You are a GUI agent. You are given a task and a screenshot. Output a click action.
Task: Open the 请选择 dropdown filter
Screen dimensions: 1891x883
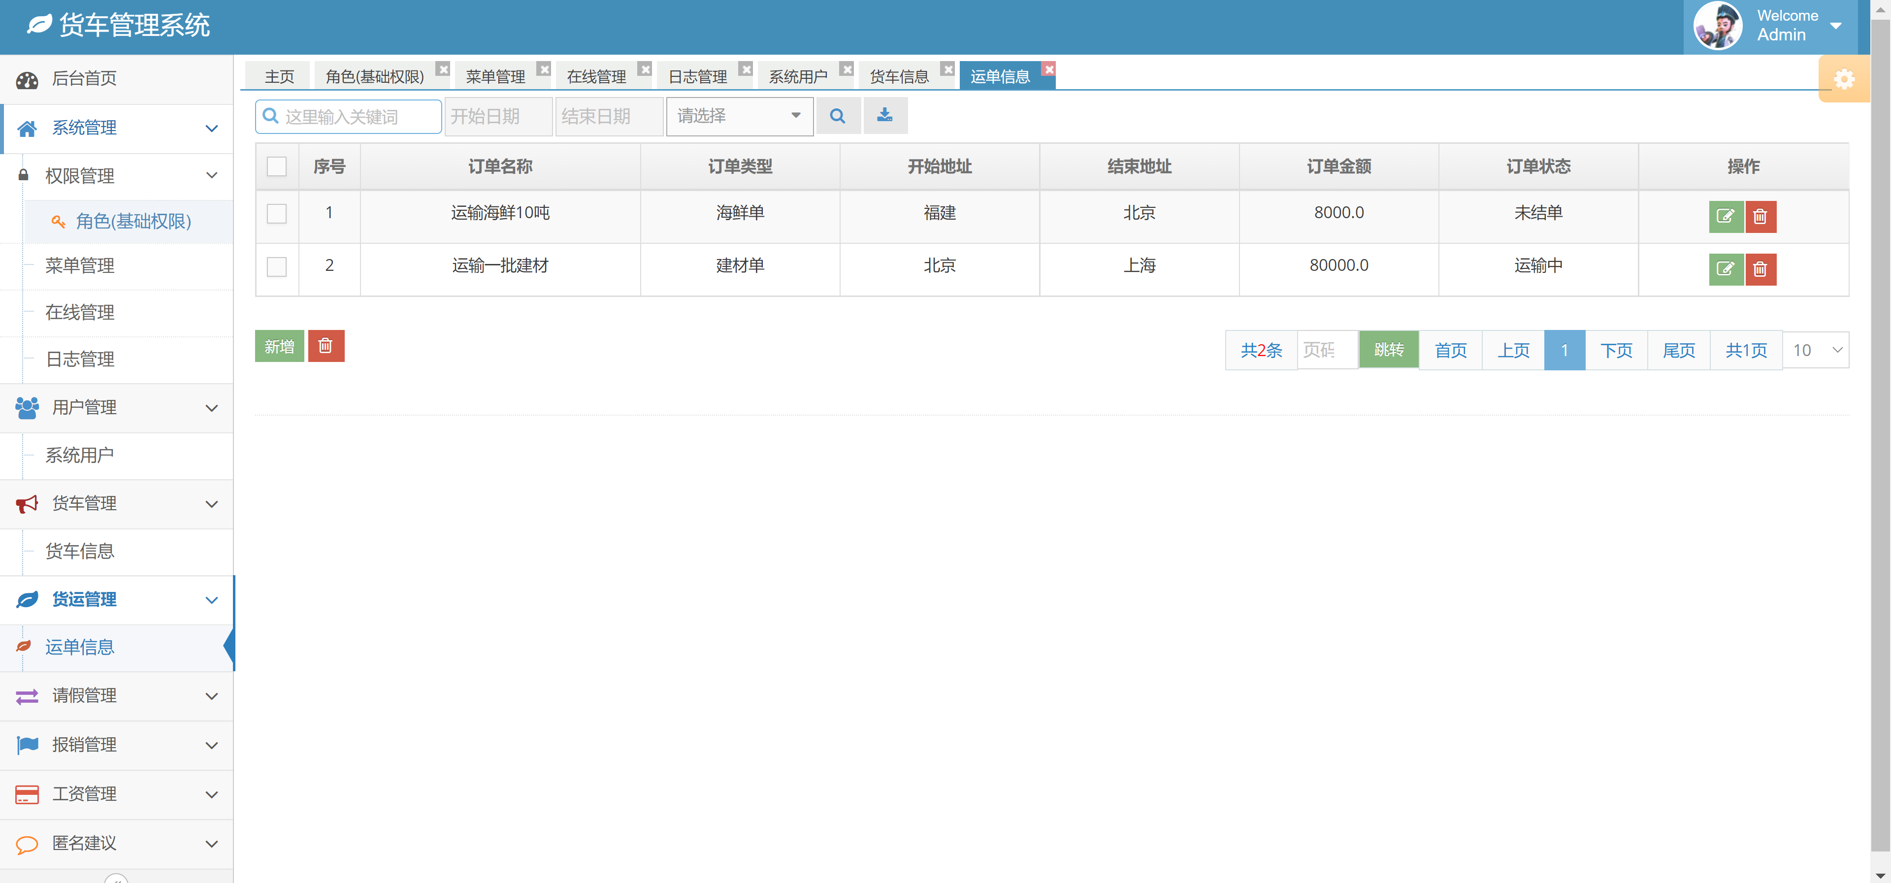[x=739, y=115]
